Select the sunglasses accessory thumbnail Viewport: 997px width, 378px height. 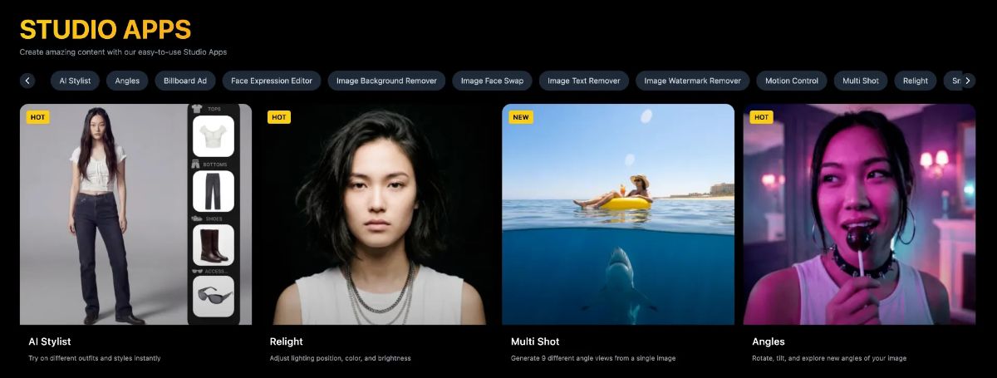[x=214, y=297]
